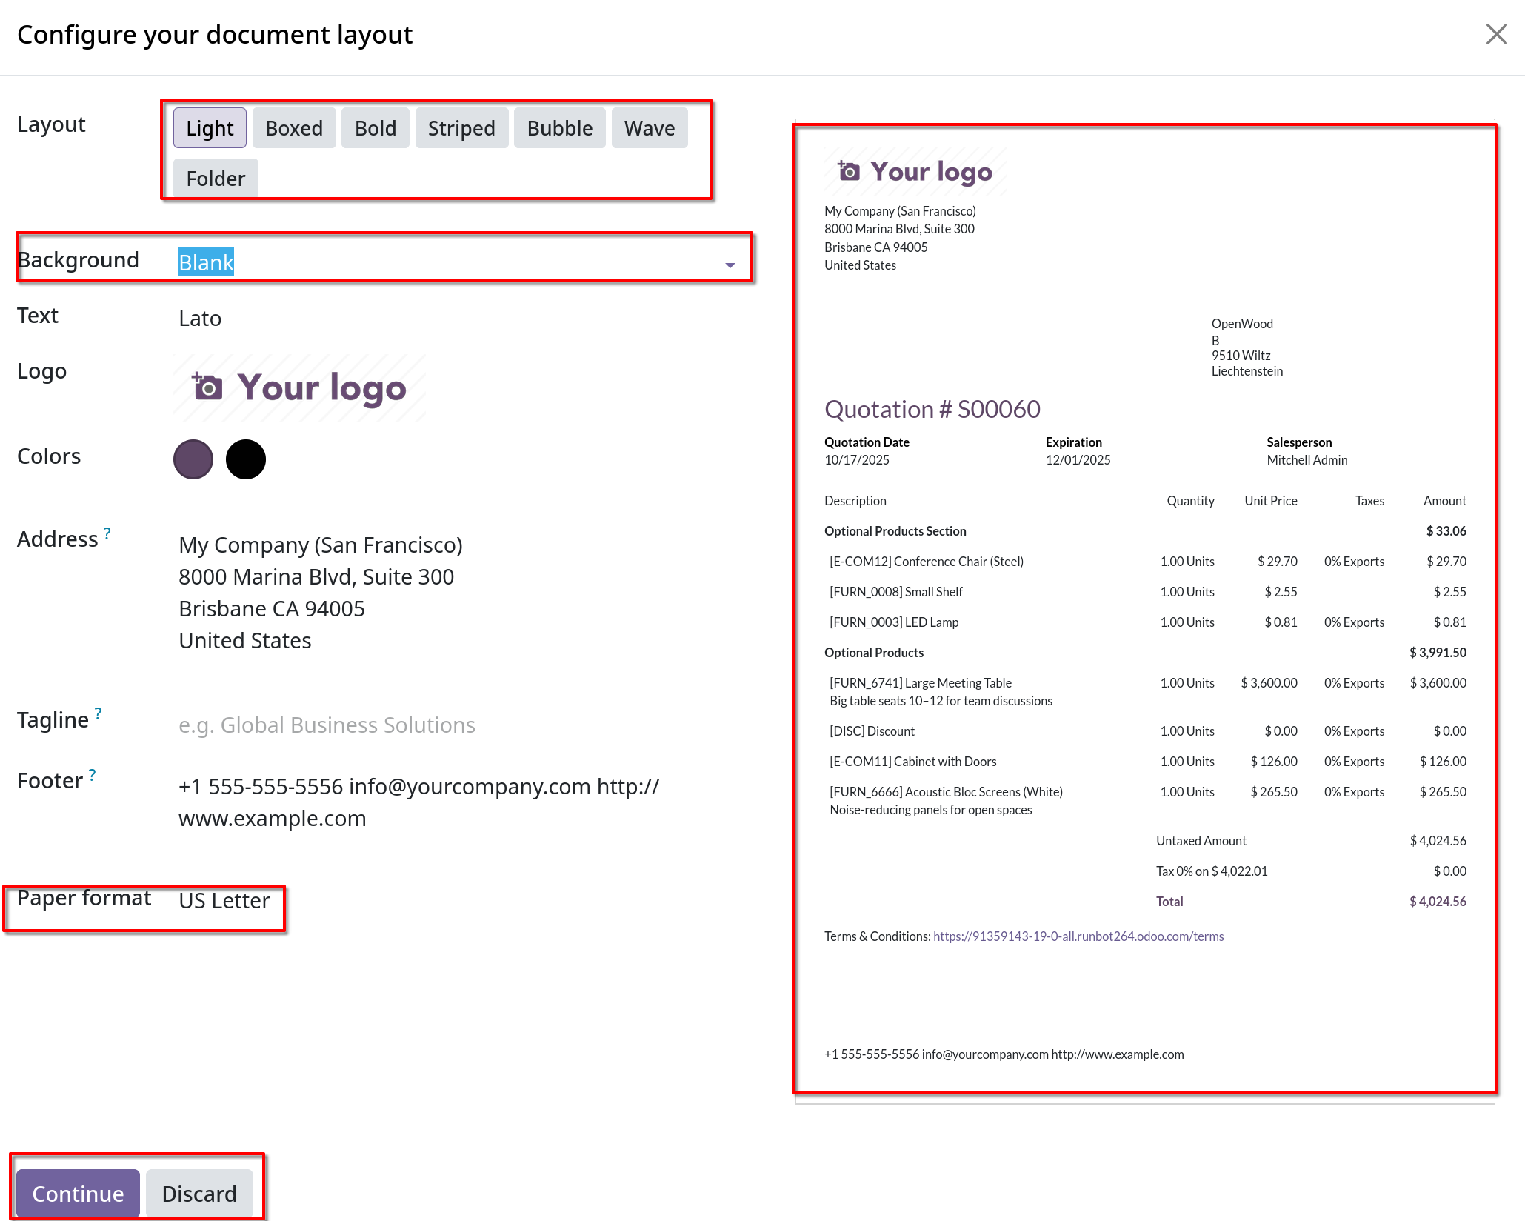Switch to the Bubble layout

[560, 128]
